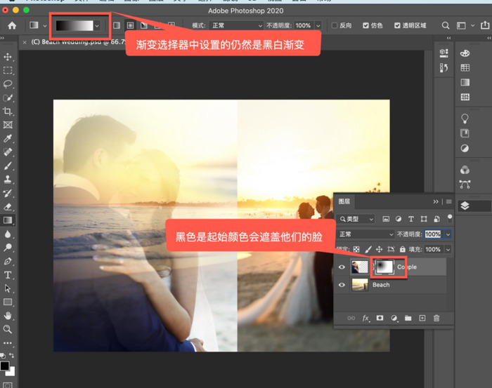This screenshot has height=388, width=492.
Task: Open the layer fill 填充 dropdown arrow
Action: pos(448,249)
